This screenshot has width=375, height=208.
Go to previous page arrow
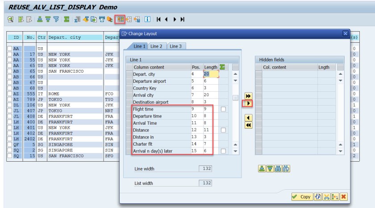pyautogui.click(x=166, y=19)
